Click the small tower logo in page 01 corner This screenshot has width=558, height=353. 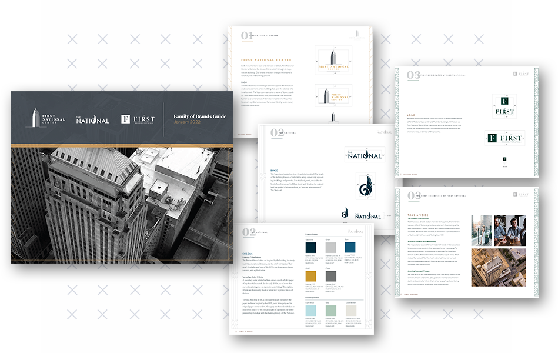point(356,35)
